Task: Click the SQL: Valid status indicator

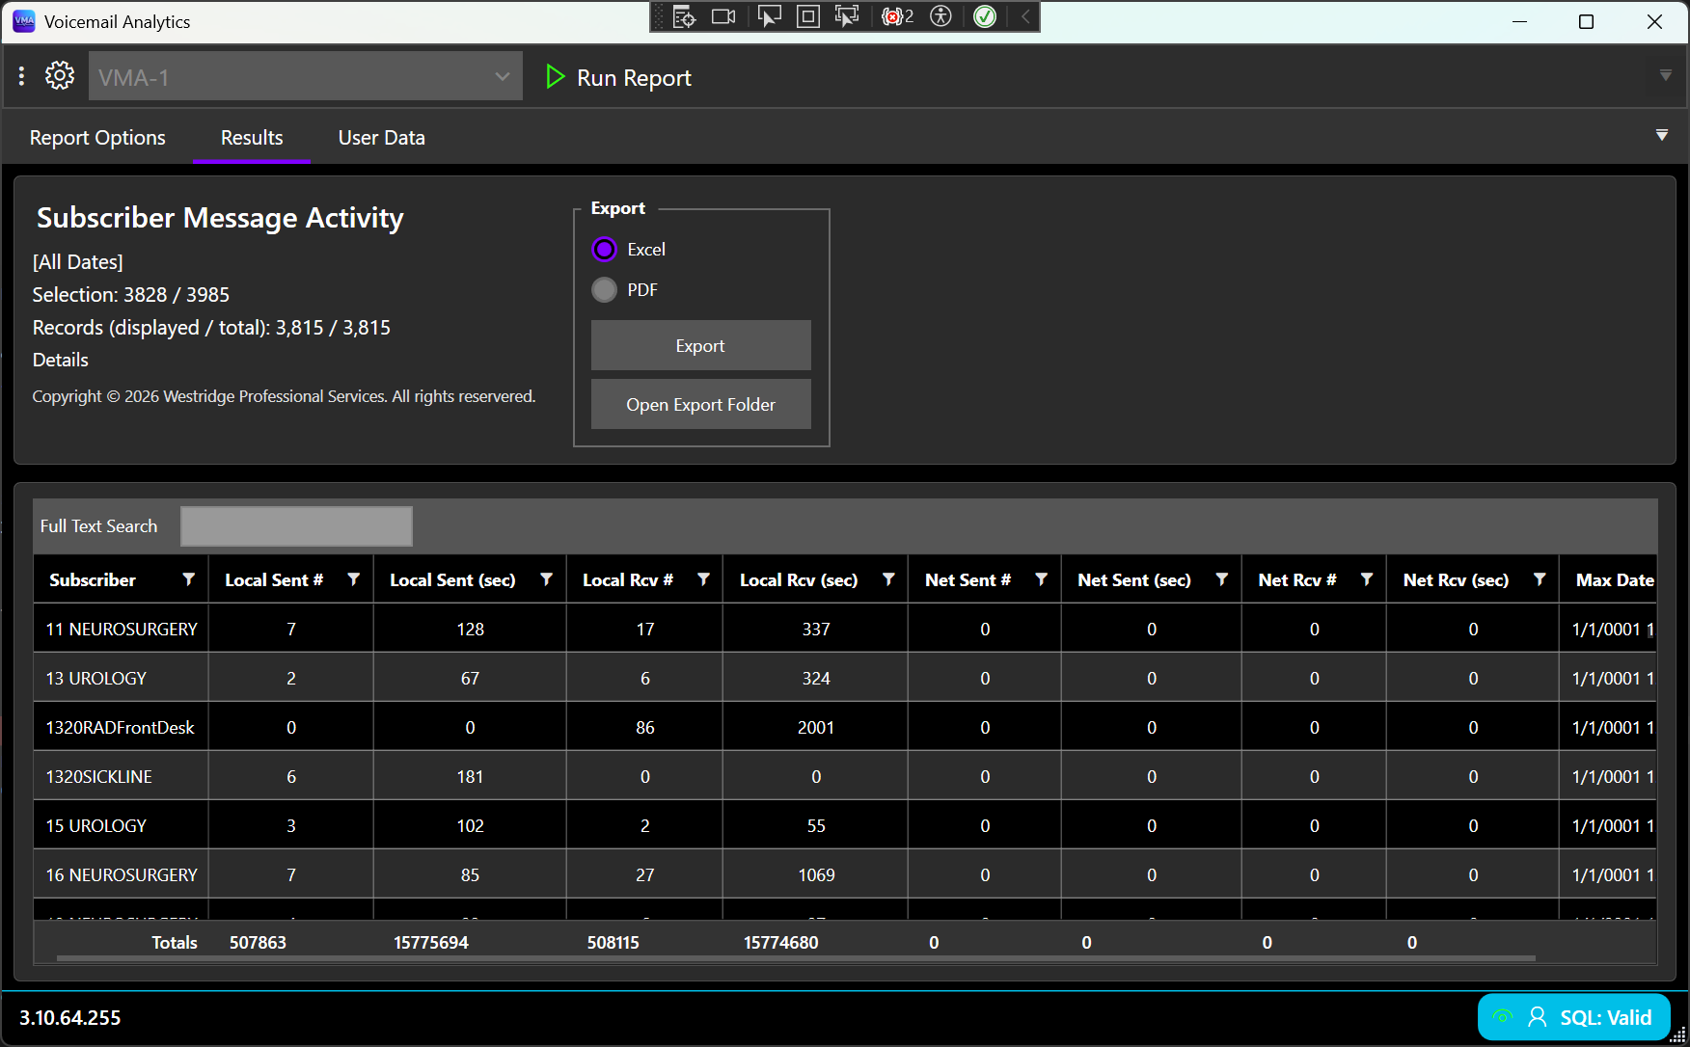Action: (1574, 1017)
